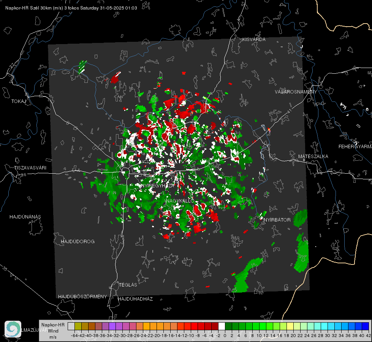Click the HAJDÚDOROG town label

(x=78, y=242)
